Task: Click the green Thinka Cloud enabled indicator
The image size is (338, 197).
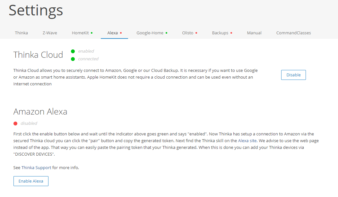Action: click(x=73, y=51)
